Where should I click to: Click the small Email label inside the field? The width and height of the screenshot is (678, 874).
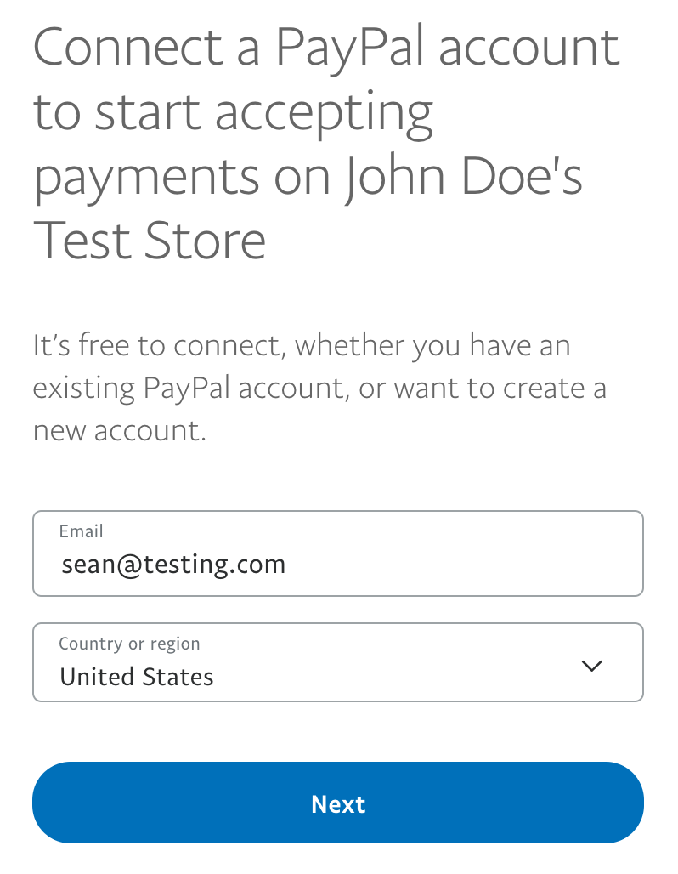[81, 531]
